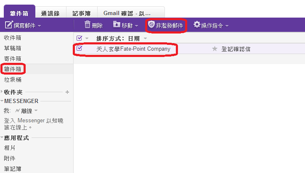Click the shield icon for 非濫發郵件

(151, 25)
